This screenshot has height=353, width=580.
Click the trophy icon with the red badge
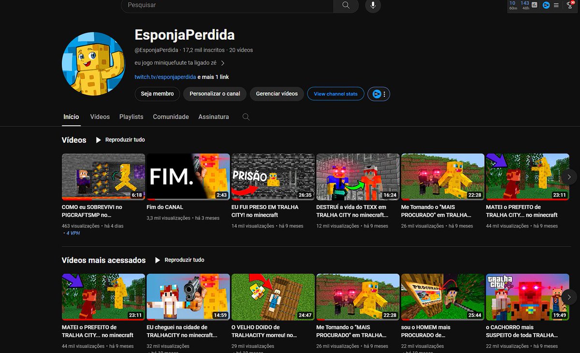tap(569, 5)
